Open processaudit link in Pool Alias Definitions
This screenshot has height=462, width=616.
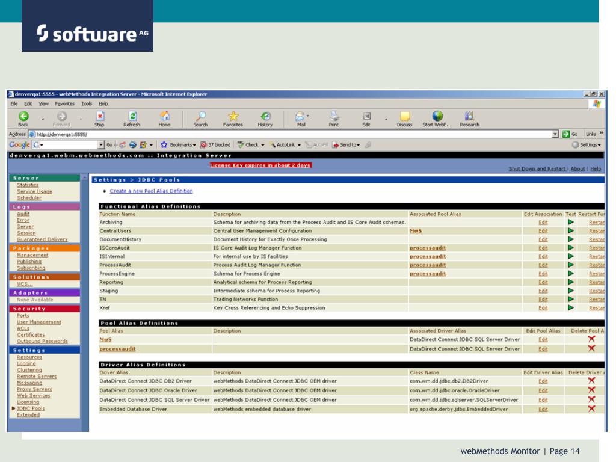pyautogui.click(x=117, y=349)
